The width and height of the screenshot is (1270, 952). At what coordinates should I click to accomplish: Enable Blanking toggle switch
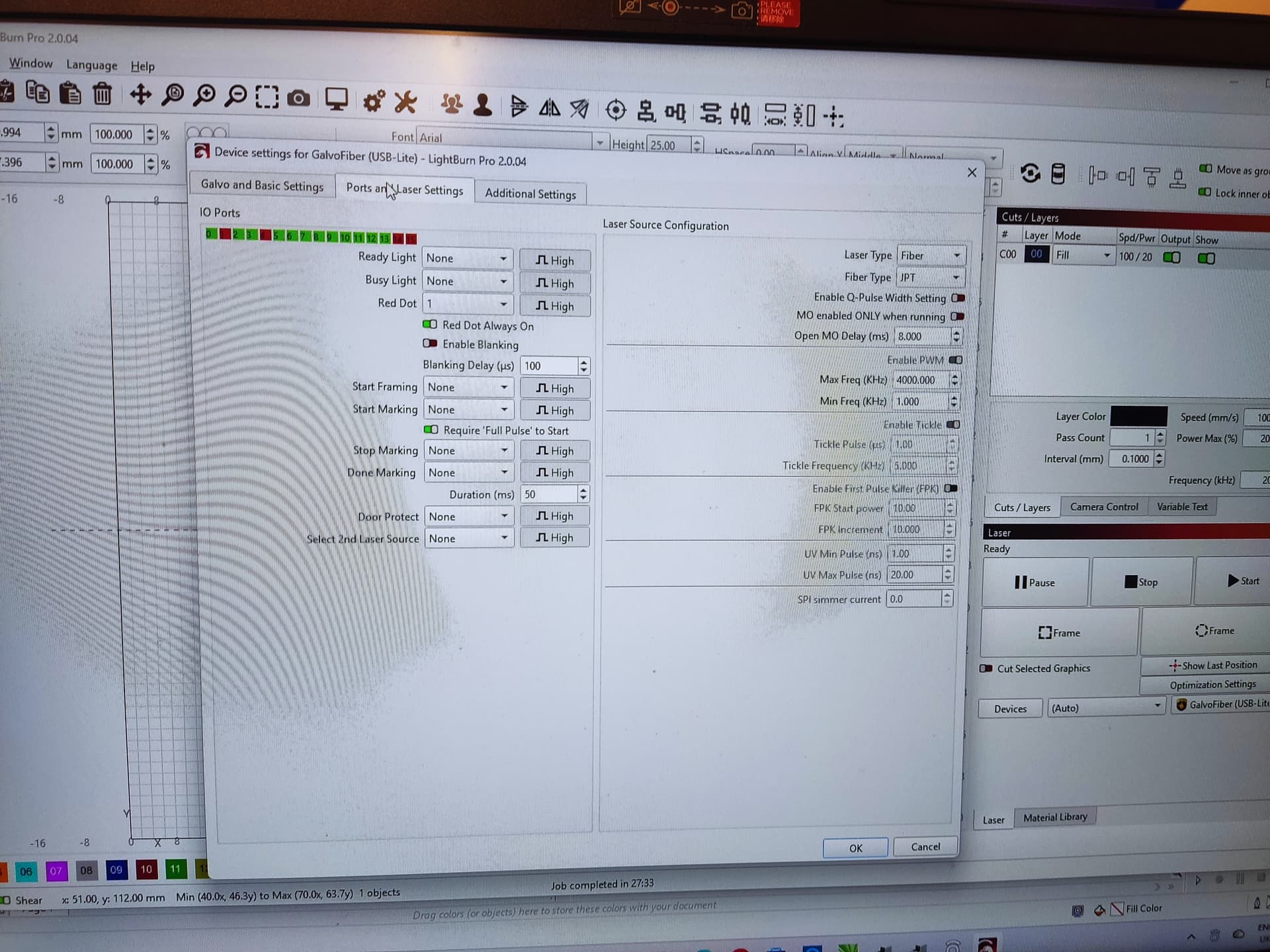[x=430, y=344]
